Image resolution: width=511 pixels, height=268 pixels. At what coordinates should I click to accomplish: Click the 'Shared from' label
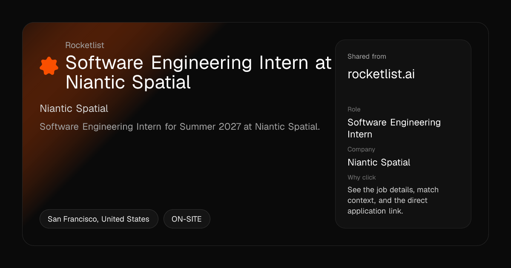367,57
